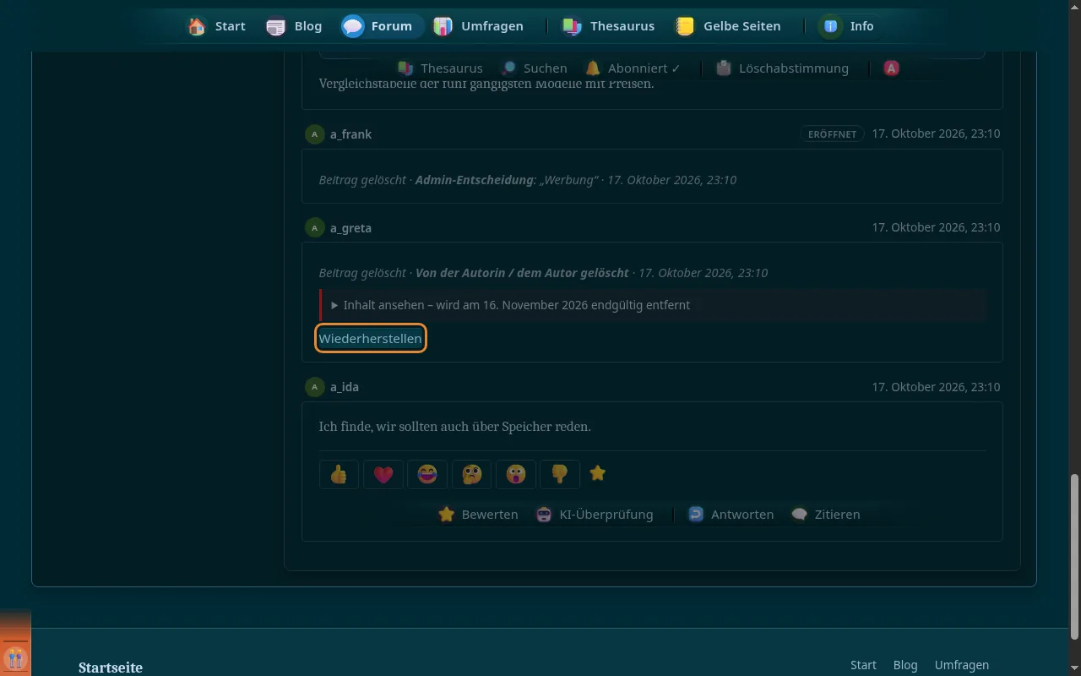Viewport: 1081px width, 676px height.
Task: Click the Thesaurus item in the thread toolbar
Action: coord(440,68)
